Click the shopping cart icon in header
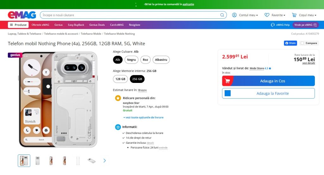 (x=294, y=15)
